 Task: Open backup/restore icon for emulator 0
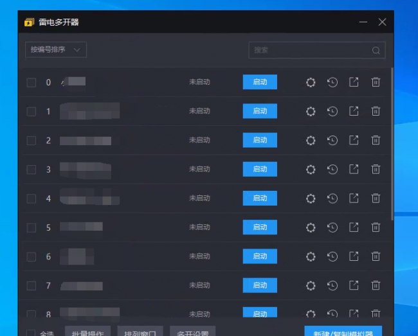pos(332,82)
